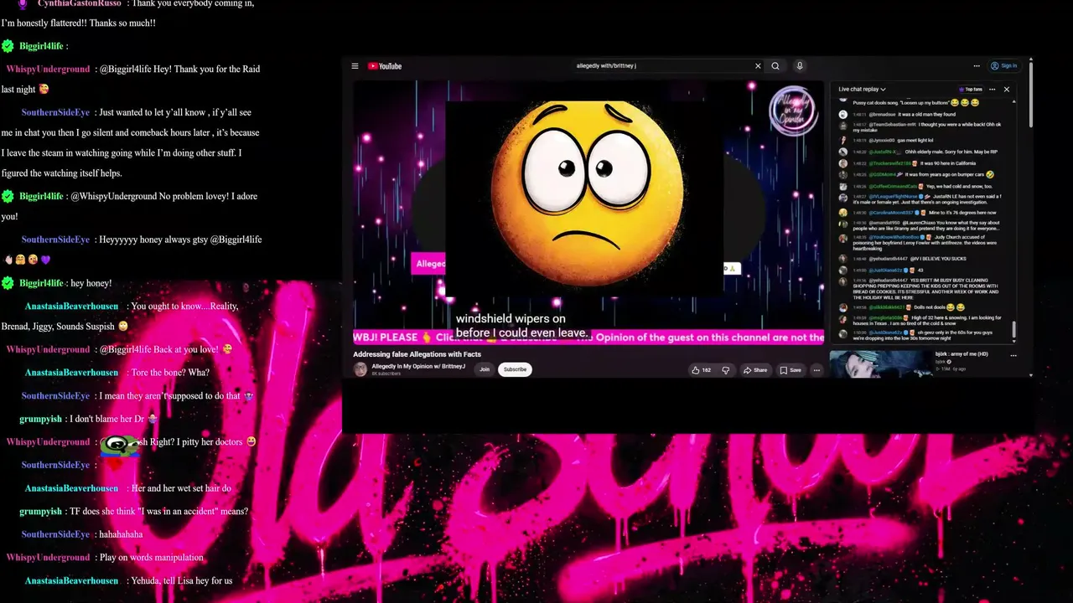Select 'Tore the bone? Wha?' message
Image resolution: width=1073 pixels, height=603 pixels.
[x=170, y=373]
